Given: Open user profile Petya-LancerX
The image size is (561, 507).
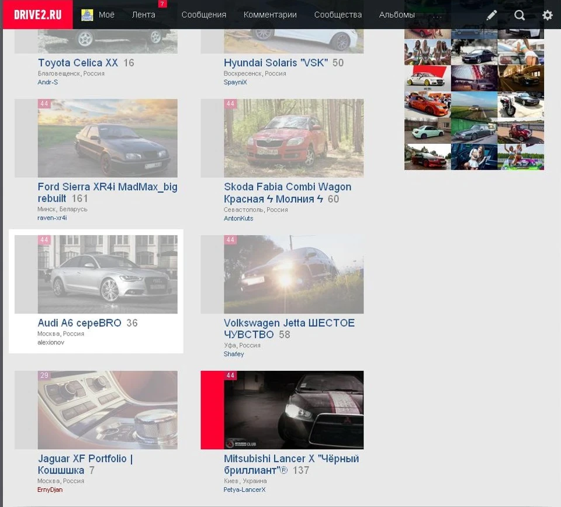Looking at the screenshot, I should tap(244, 489).
